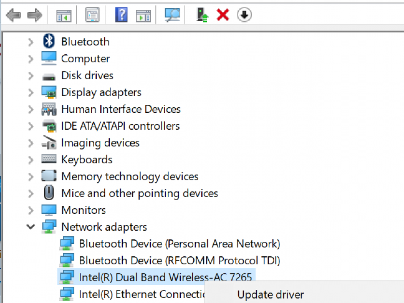Image resolution: width=404 pixels, height=303 pixels.
Task: Click the red X uninstall device icon
Action: coord(223,15)
